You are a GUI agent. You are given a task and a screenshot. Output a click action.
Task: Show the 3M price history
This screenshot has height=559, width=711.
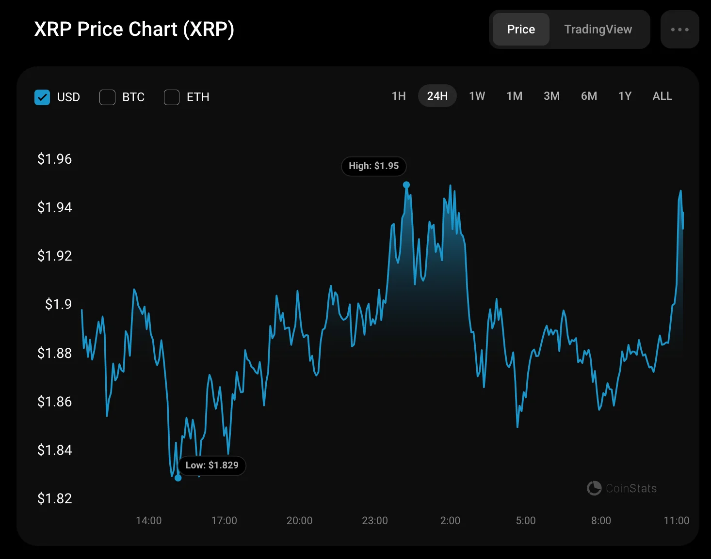(551, 96)
